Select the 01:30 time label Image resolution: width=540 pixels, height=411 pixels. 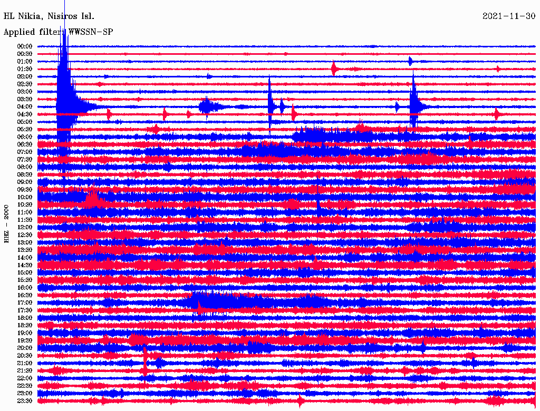[25, 69]
